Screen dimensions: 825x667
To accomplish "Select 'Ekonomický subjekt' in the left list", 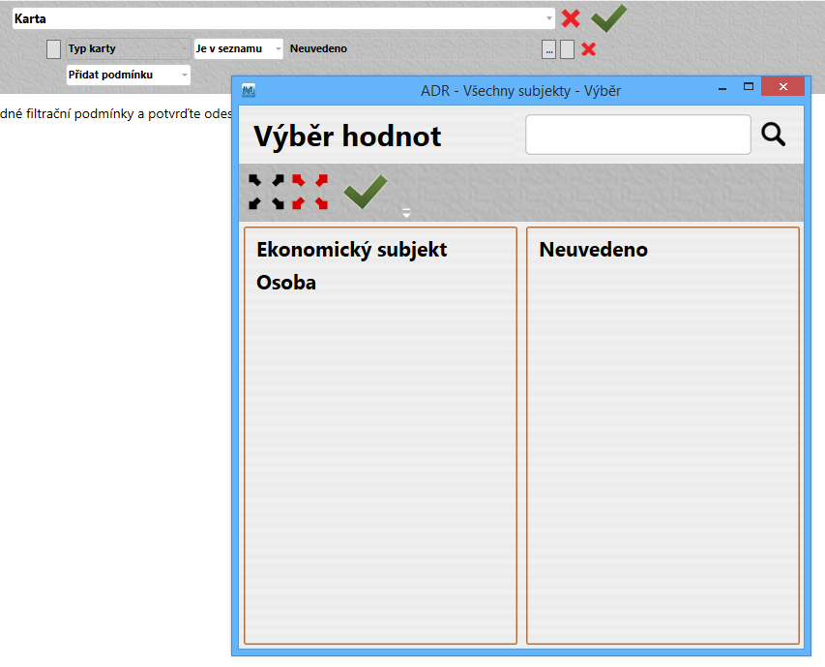I will (x=351, y=250).
